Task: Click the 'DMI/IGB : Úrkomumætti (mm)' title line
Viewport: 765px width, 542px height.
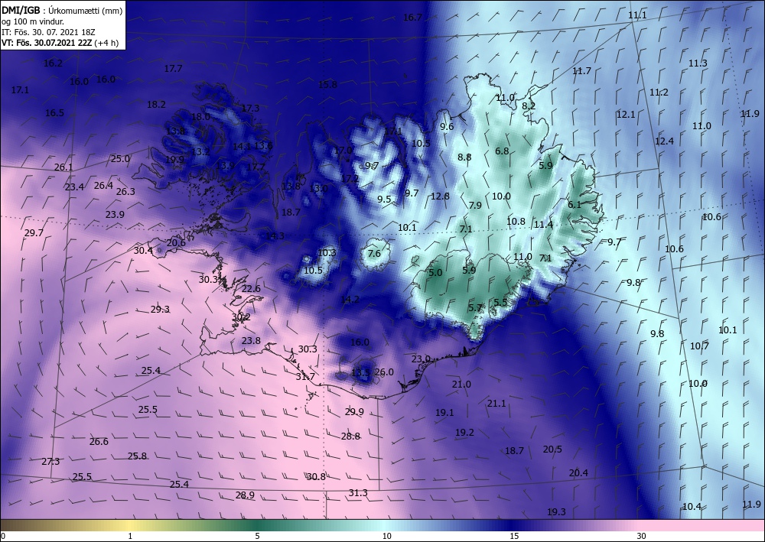Action: pos(62,10)
